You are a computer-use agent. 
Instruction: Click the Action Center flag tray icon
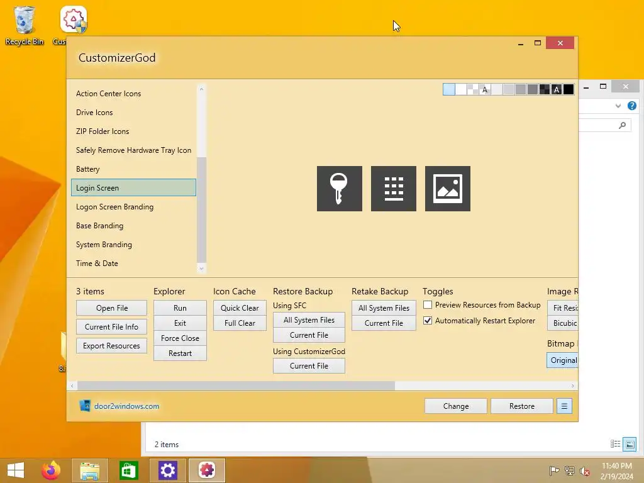coord(554,471)
